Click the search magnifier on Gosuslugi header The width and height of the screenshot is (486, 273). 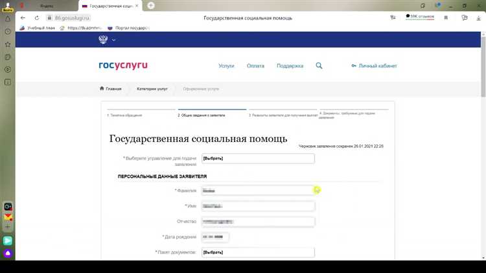tap(319, 65)
